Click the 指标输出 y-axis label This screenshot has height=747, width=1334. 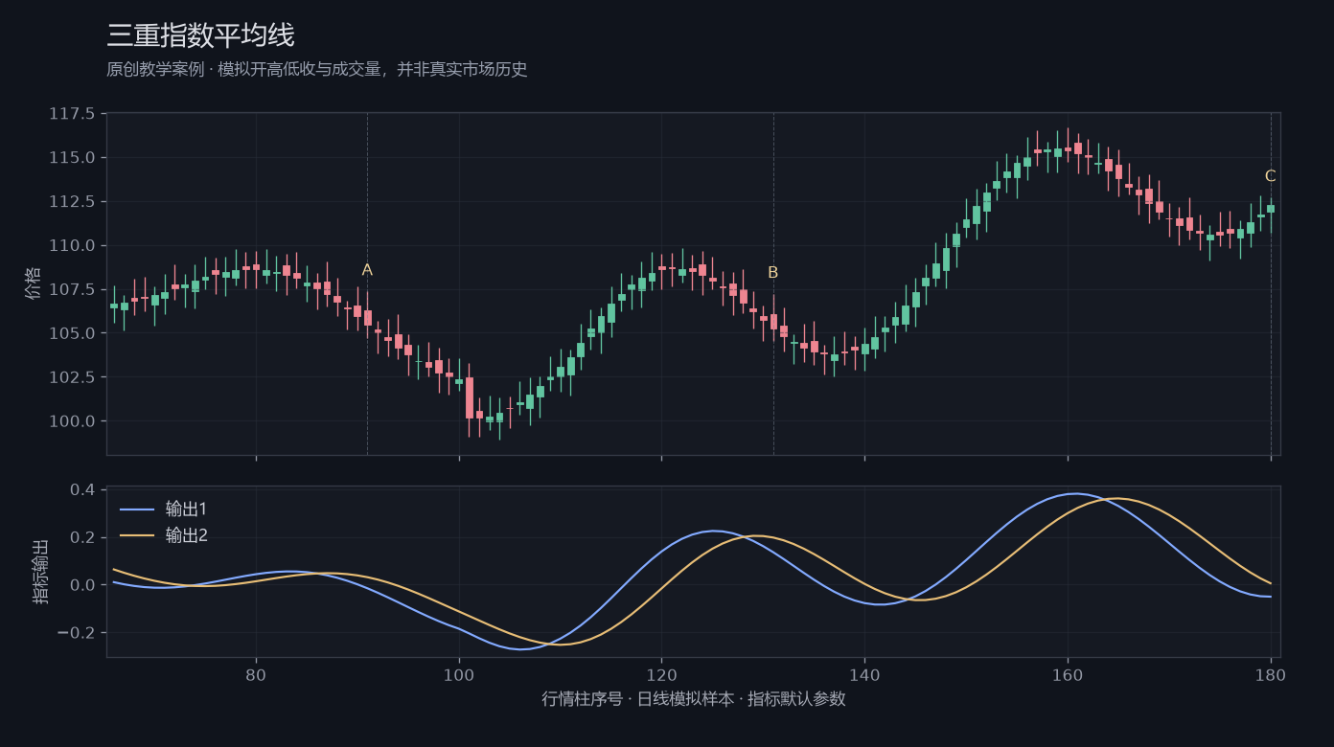point(41,572)
